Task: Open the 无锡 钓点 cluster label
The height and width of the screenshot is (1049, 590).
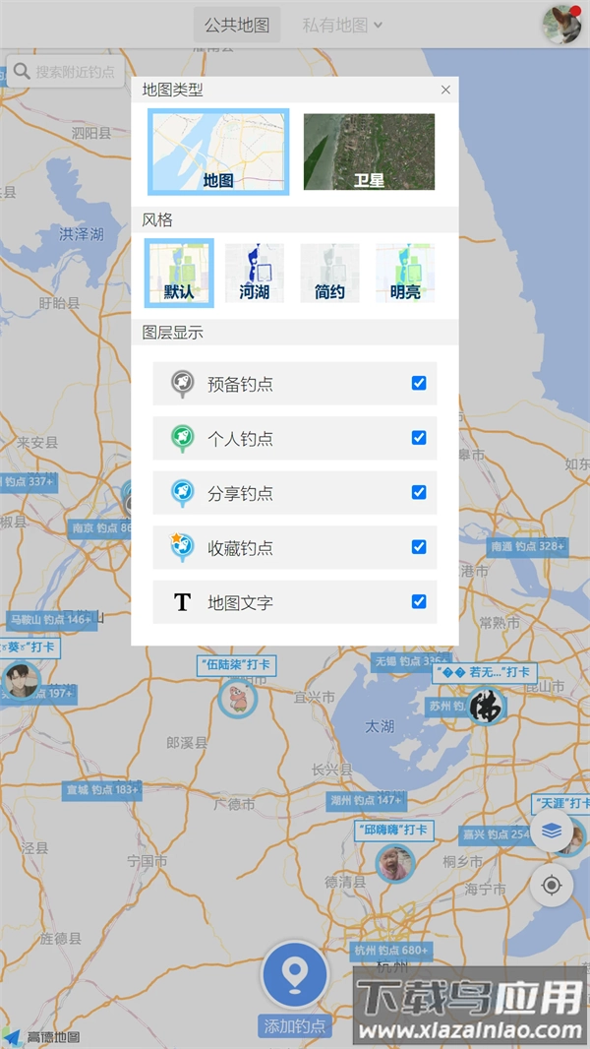Action: tap(410, 661)
